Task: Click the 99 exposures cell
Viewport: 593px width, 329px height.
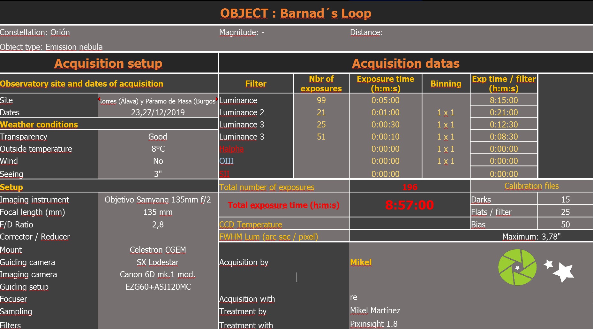Action: 321,100
